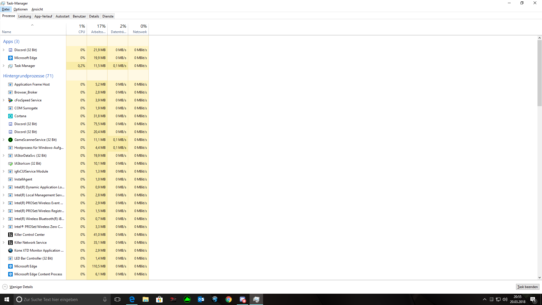The height and width of the screenshot is (305, 542).
Task: Open Chrome from the taskbar
Action: (229, 299)
